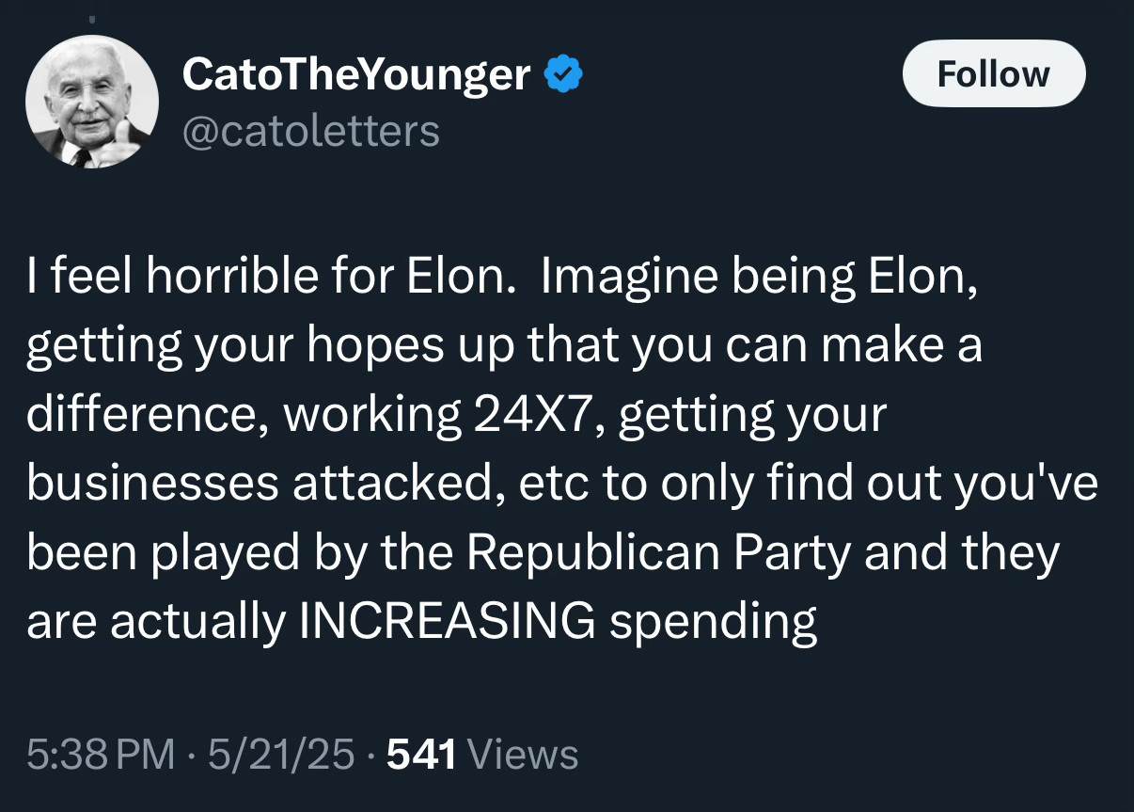Click the 5:38 PM timestamp

[x=101, y=754]
